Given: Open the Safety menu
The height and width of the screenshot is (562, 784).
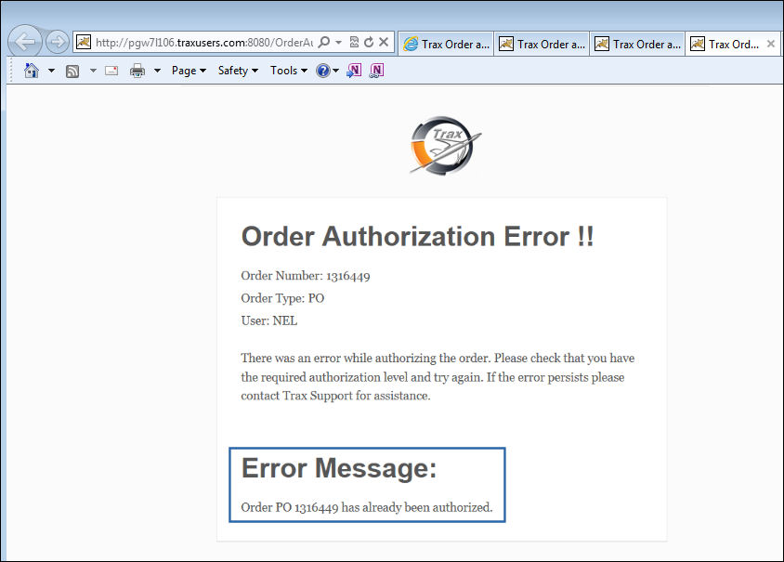Looking at the screenshot, I should tap(238, 71).
